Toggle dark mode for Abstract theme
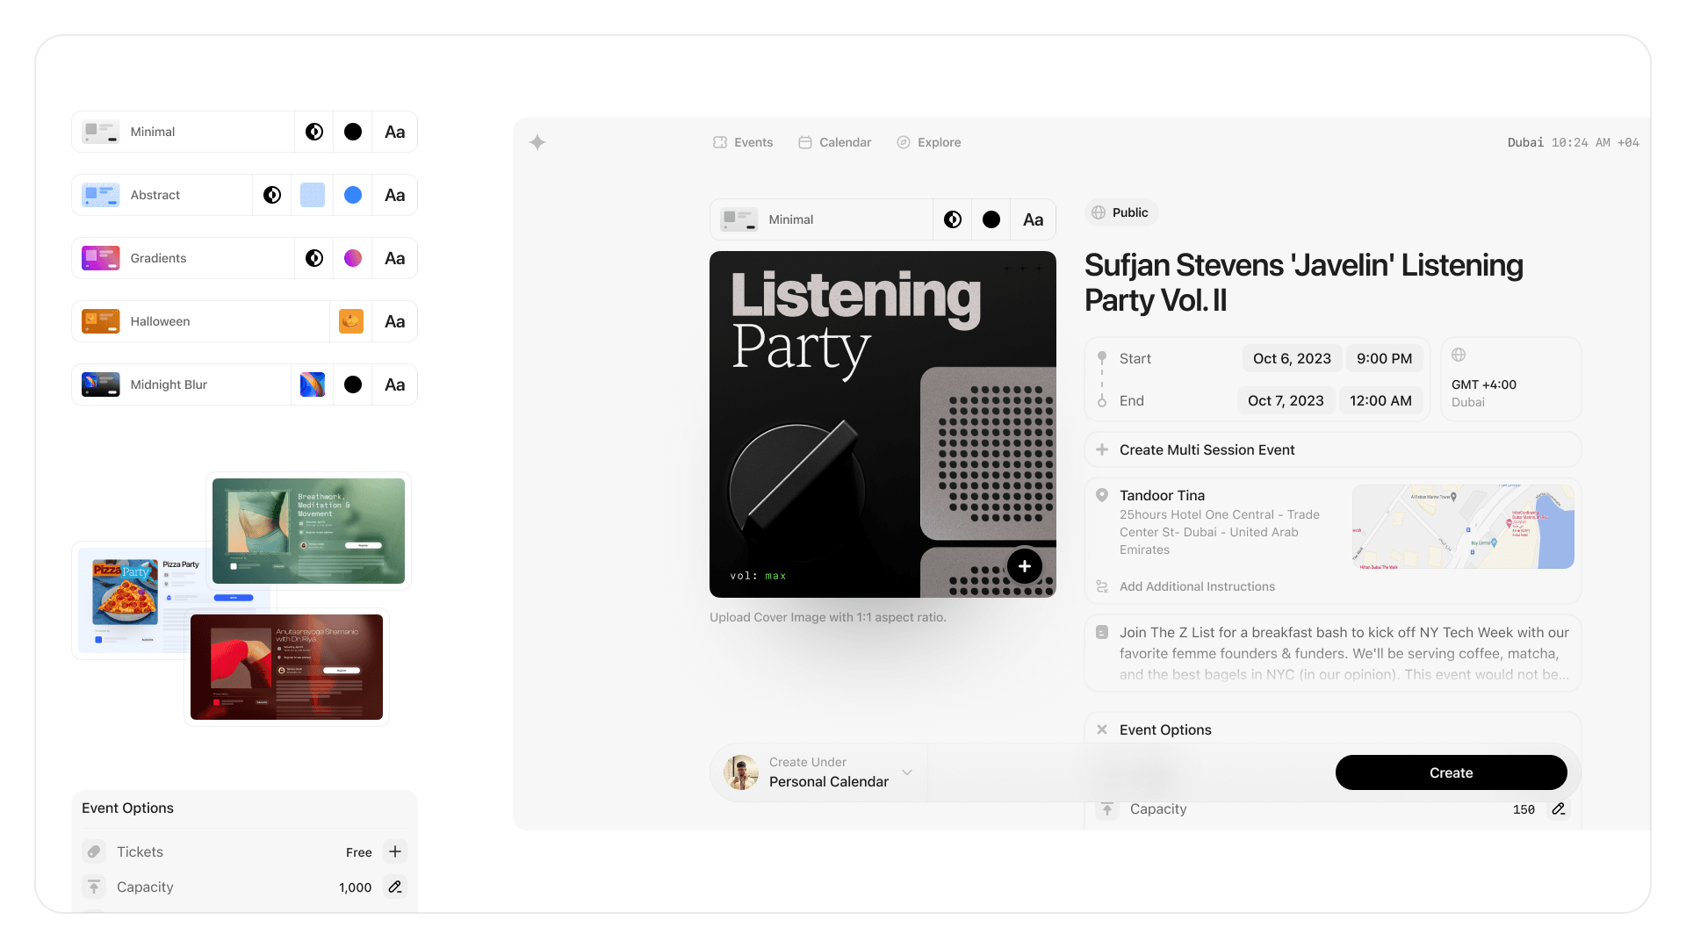Screen dimensions: 1686x948 click(x=272, y=195)
